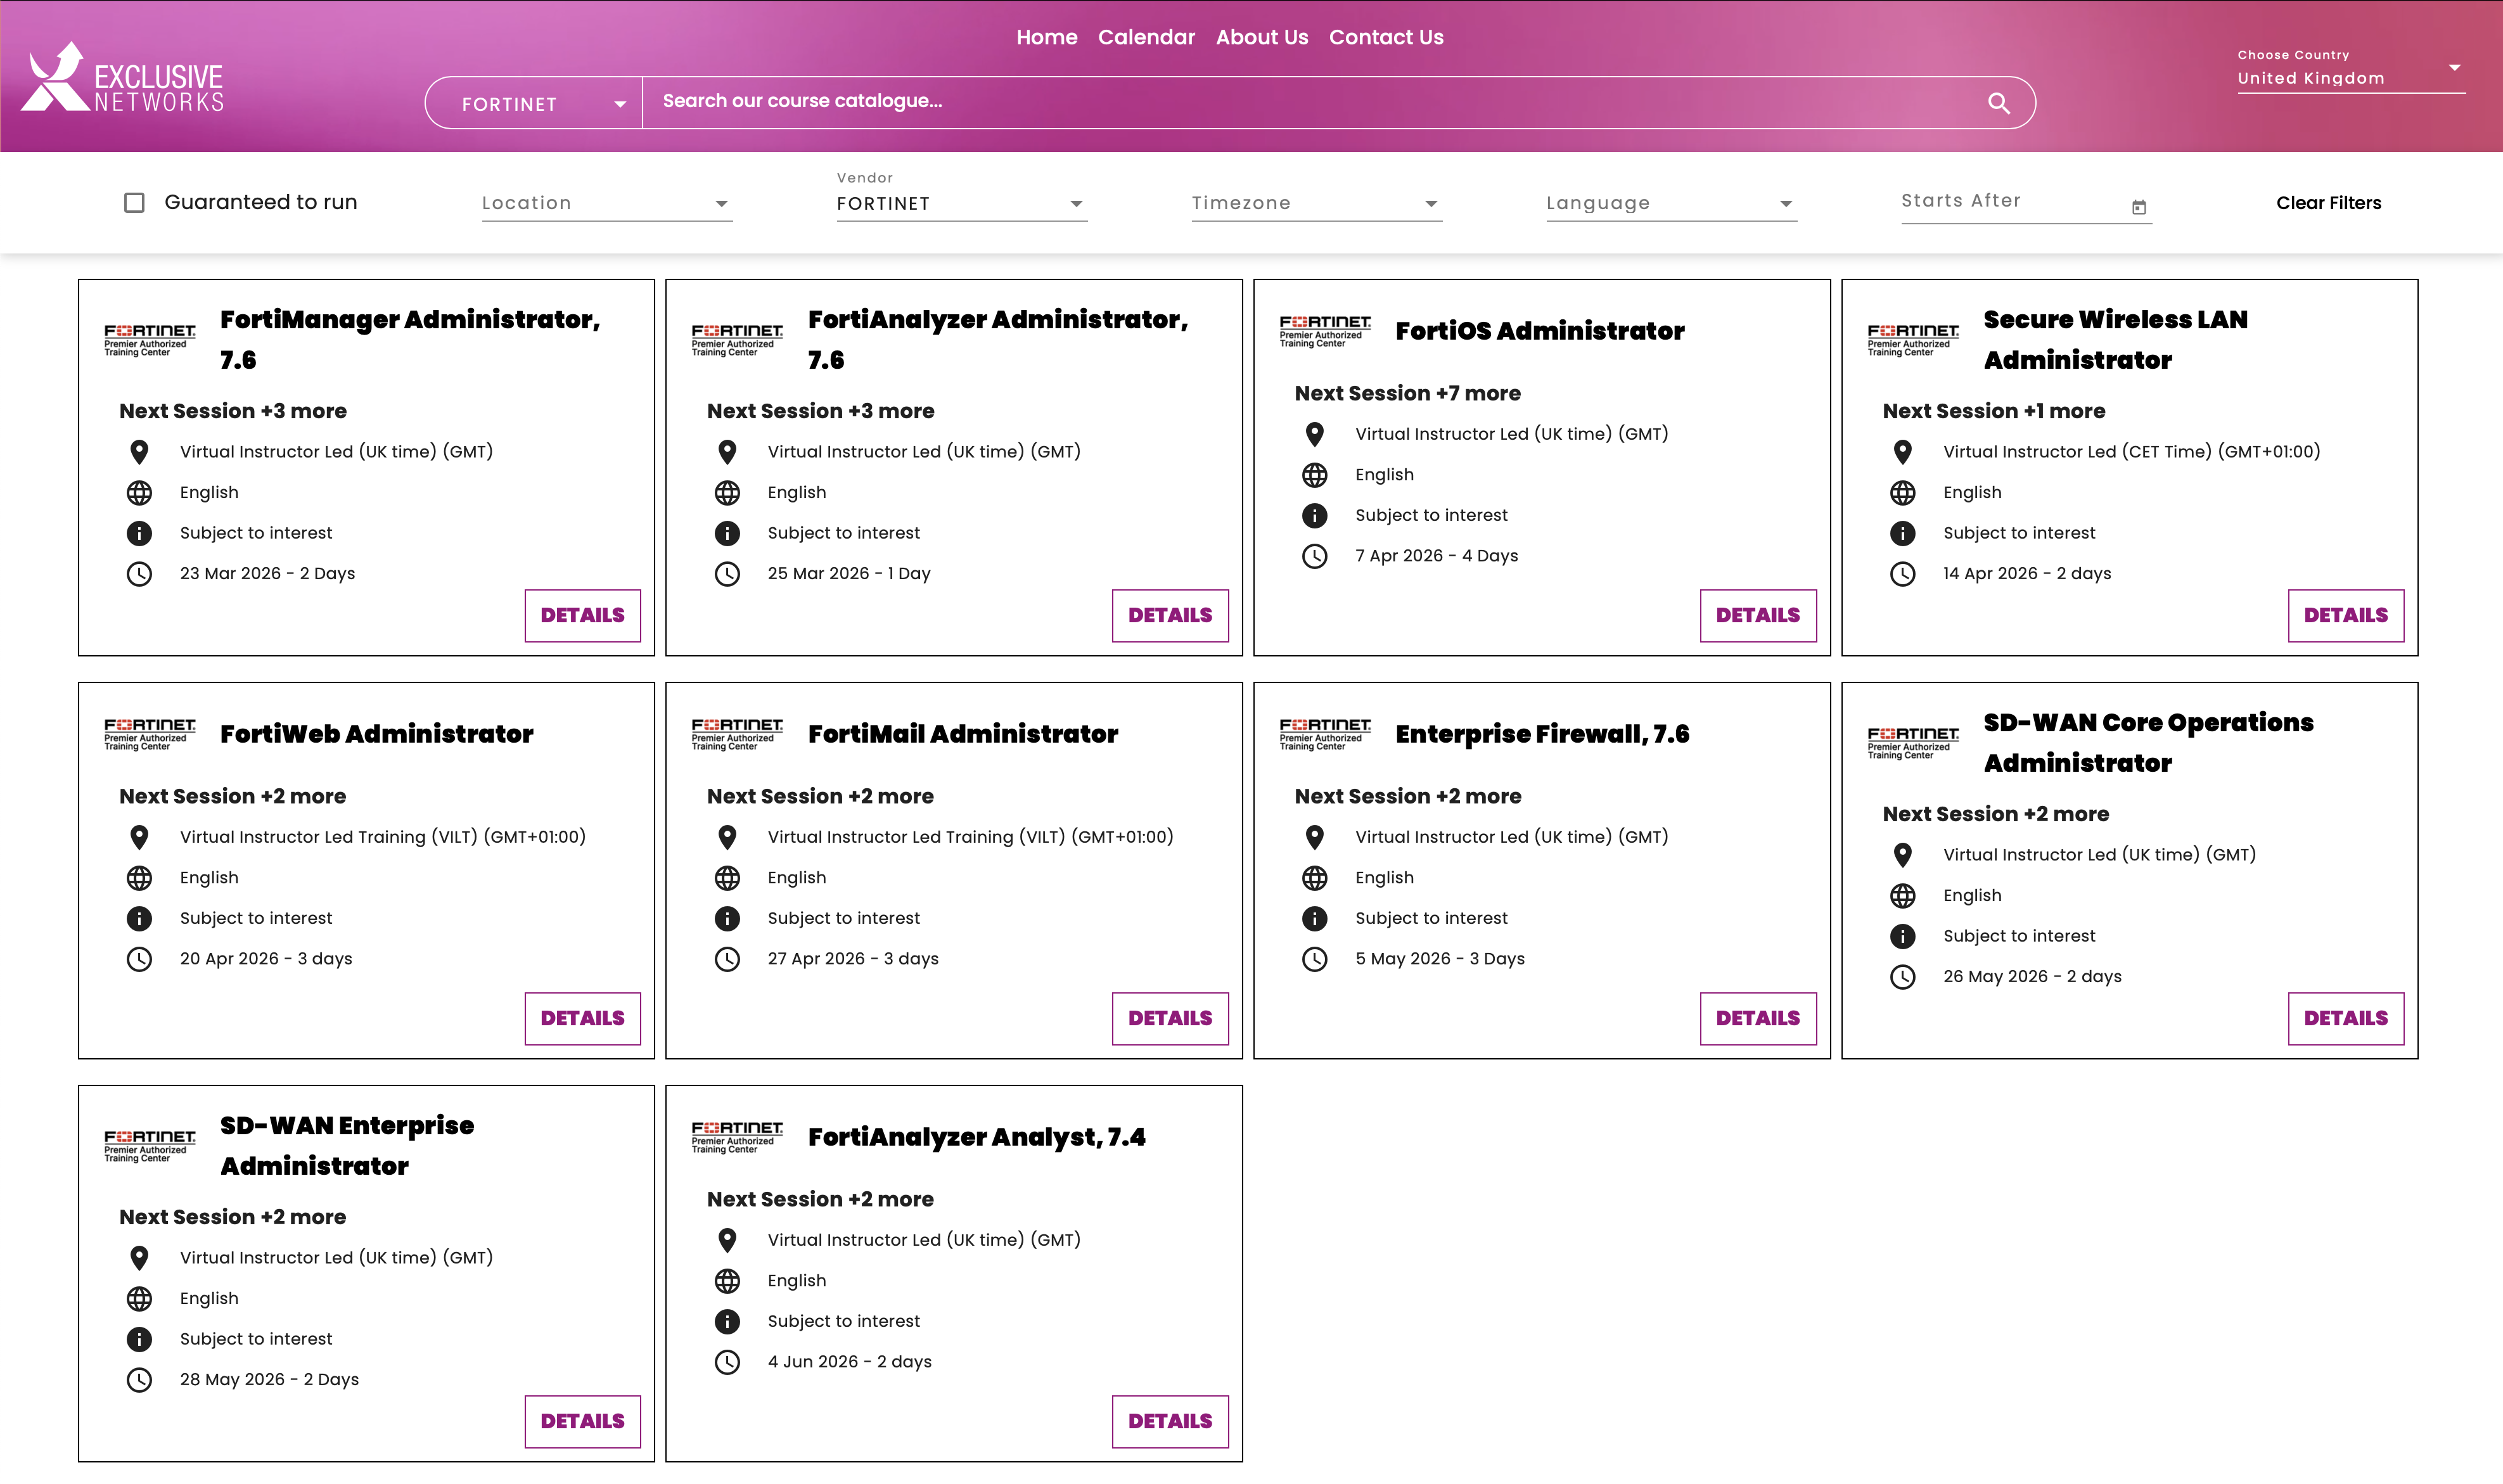Click the Fortinet logo on FortiOS Administrator card
This screenshot has height=1484, width=2503.
click(x=1325, y=331)
